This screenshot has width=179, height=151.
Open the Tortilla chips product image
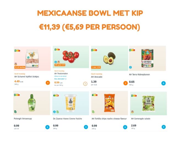(x=110, y=103)
